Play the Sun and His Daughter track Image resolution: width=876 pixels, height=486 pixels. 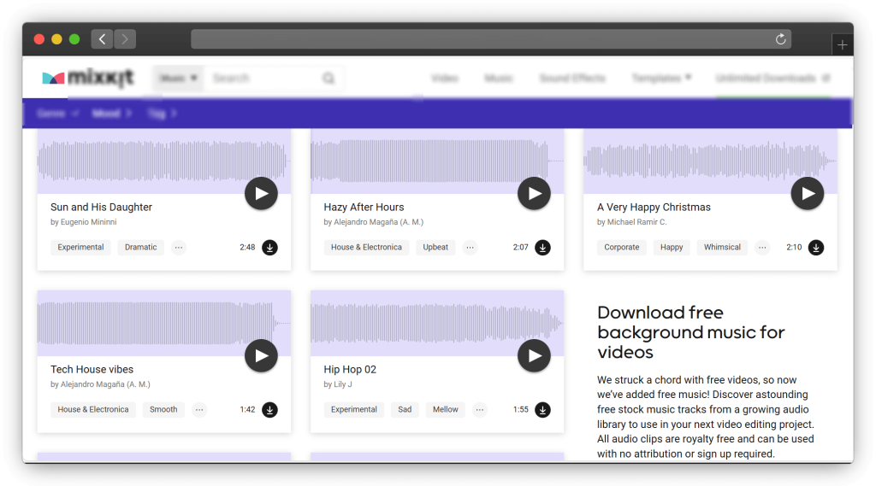[x=261, y=193]
